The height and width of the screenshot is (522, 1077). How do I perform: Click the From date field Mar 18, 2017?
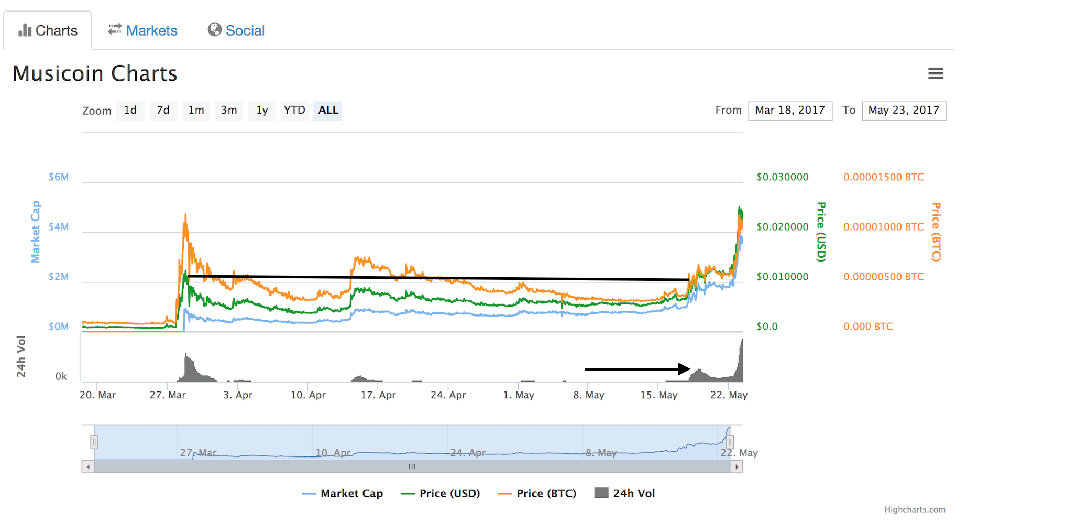(x=790, y=111)
